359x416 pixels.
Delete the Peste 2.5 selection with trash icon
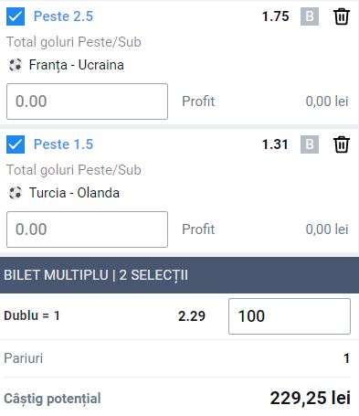click(x=342, y=16)
